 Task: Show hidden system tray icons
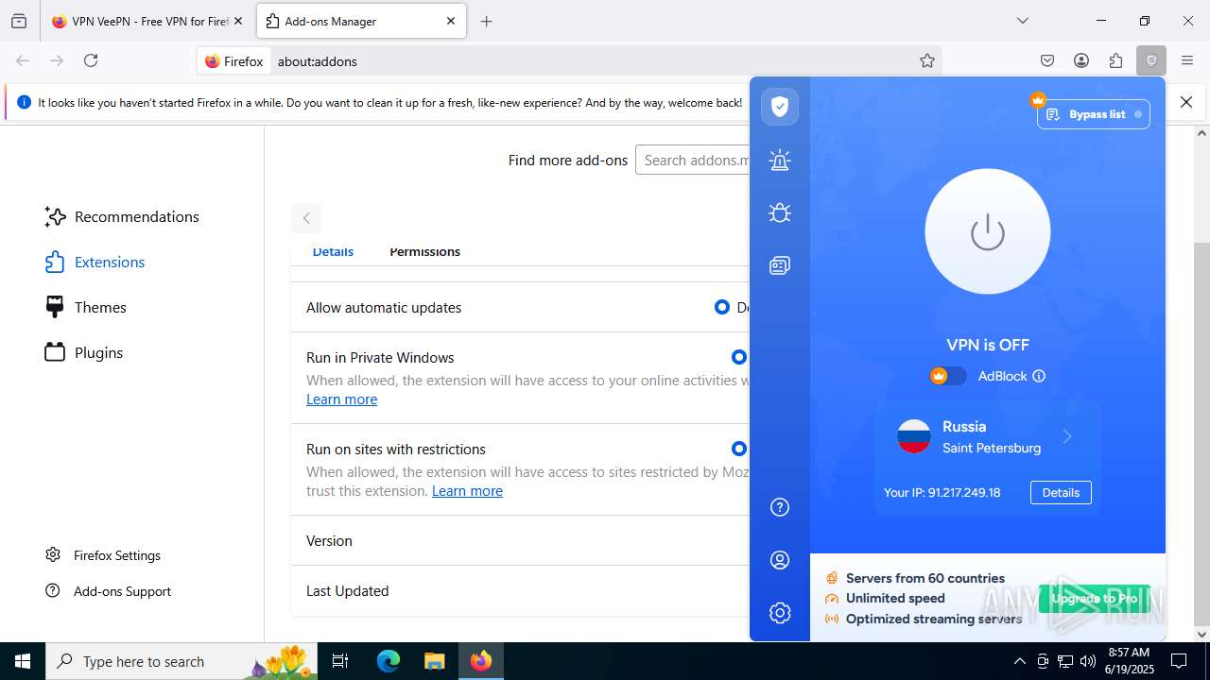tap(1019, 661)
